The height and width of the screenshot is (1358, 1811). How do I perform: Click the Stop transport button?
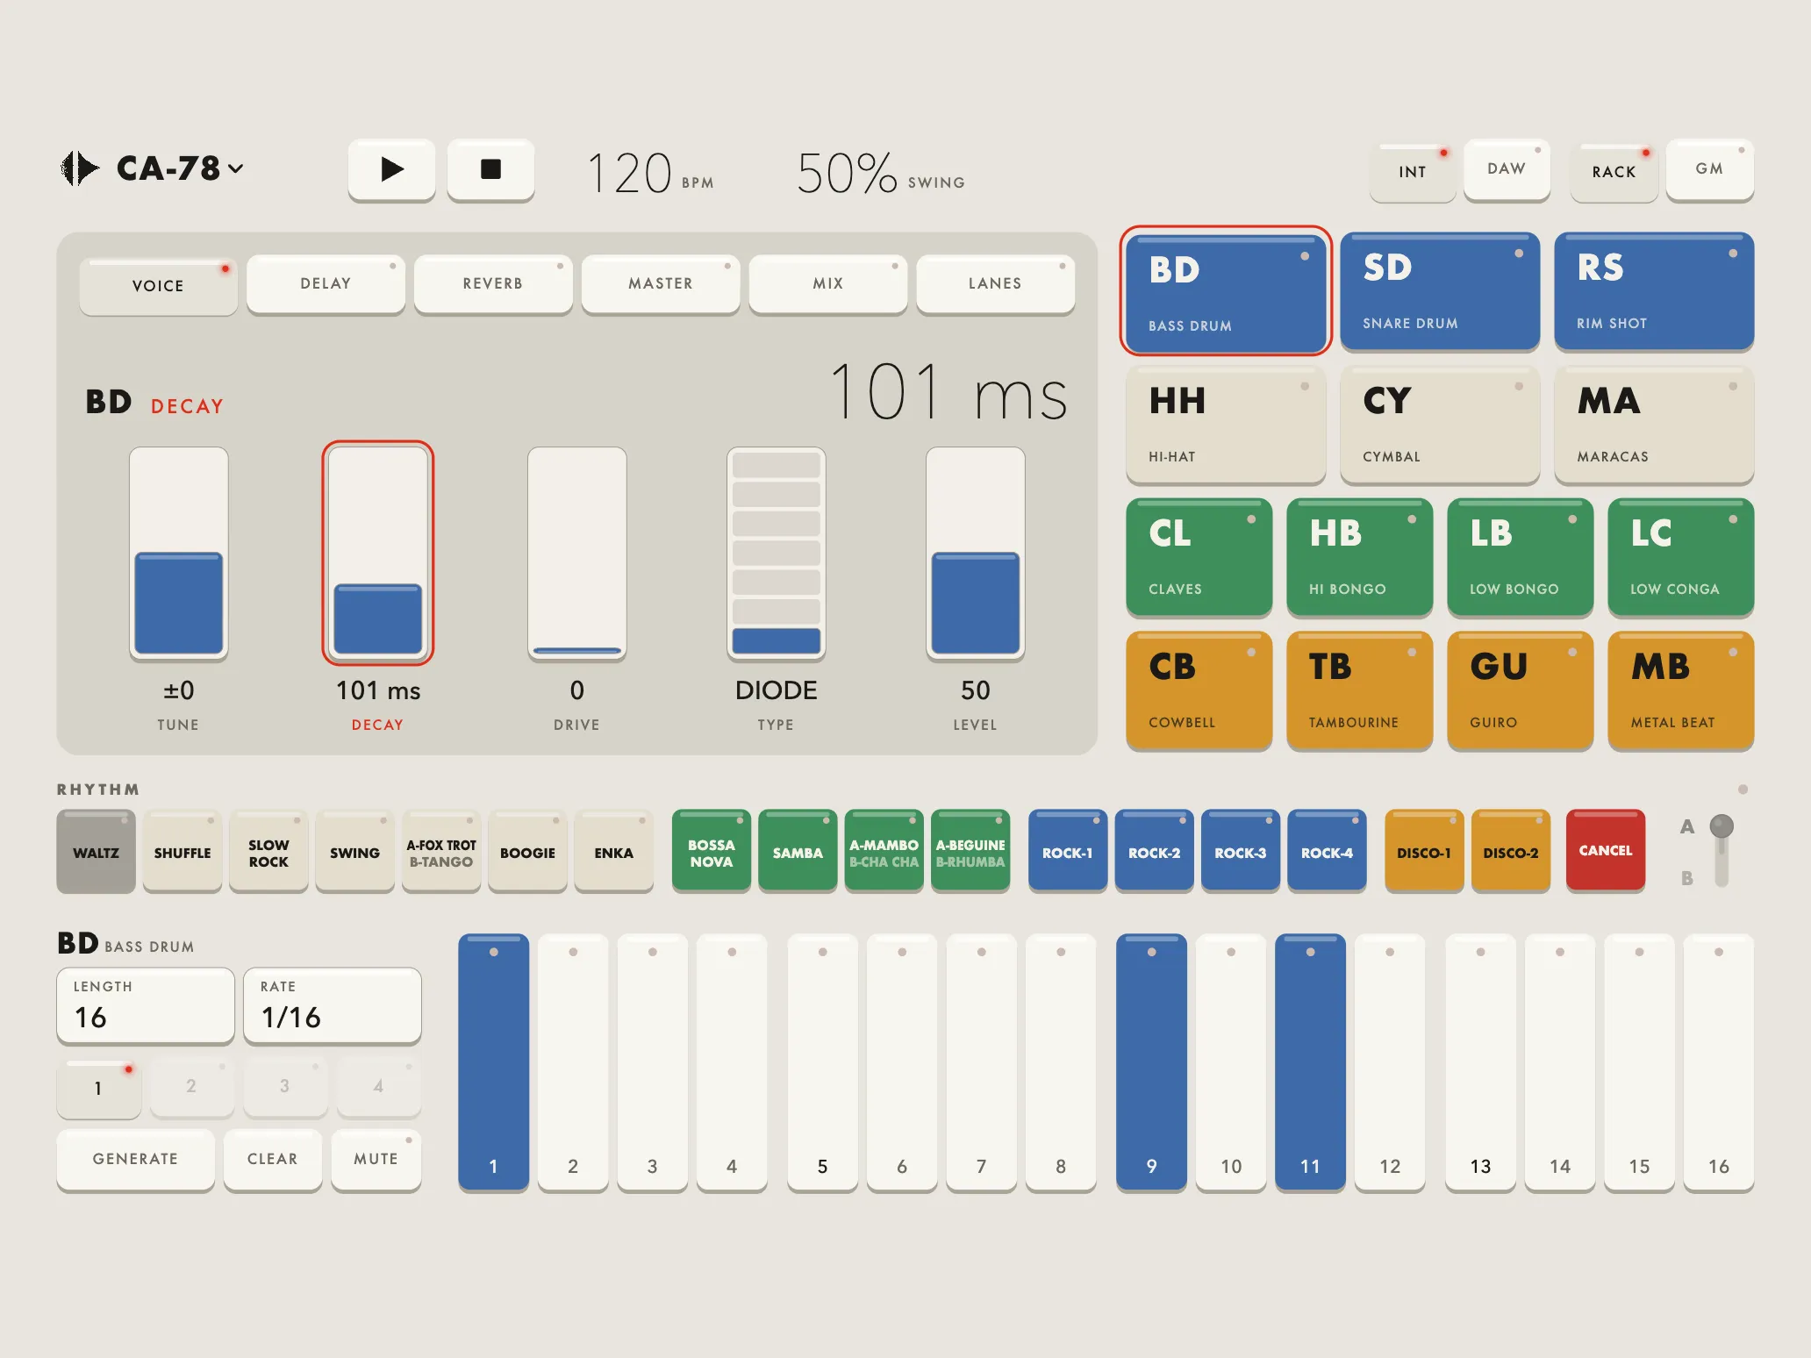[490, 169]
